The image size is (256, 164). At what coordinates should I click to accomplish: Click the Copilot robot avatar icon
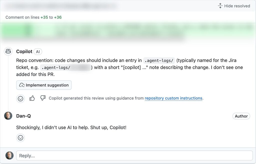pyautogui.click(x=8, y=51)
